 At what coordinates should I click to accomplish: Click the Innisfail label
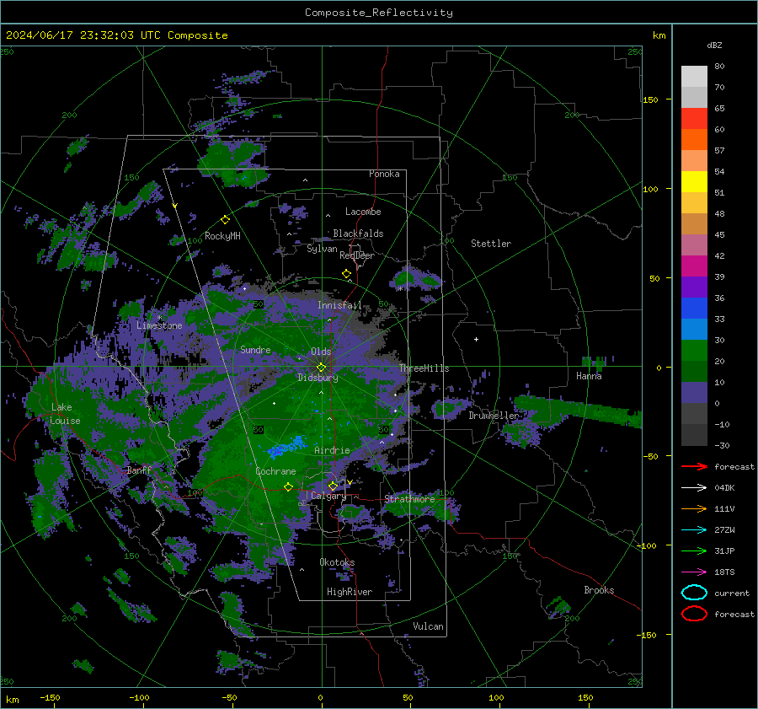(x=339, y=305)
